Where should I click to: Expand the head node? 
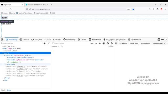(x=3, y=51)
